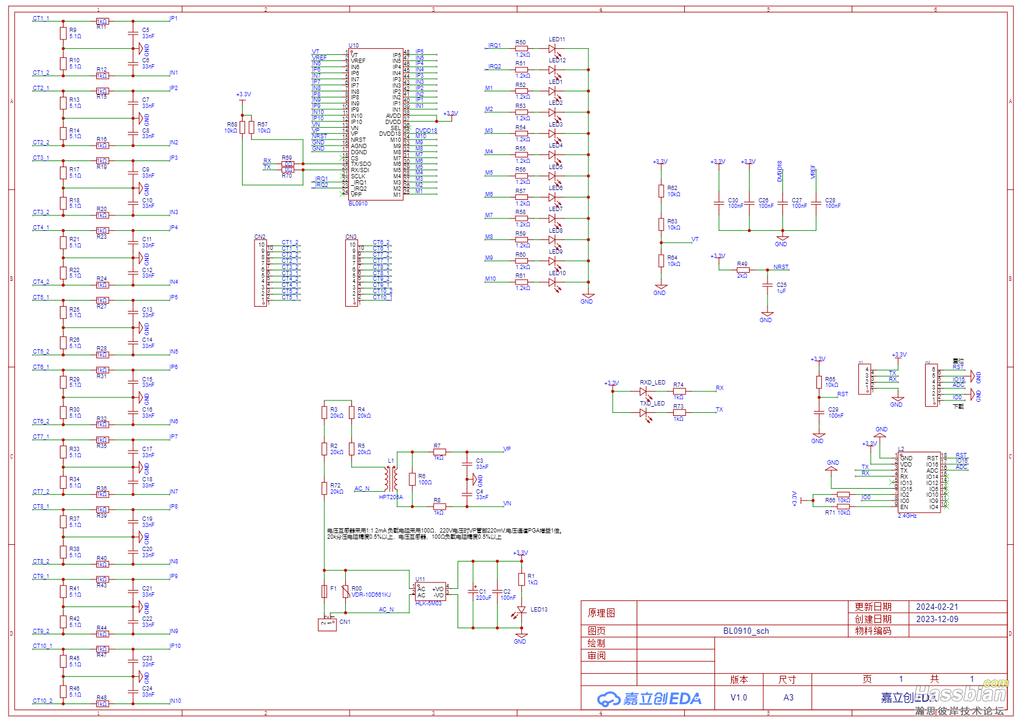Click the 嘉立创EDA logo in title block
This screenshot has width=1022, height=722.
[x=649, y=699]
